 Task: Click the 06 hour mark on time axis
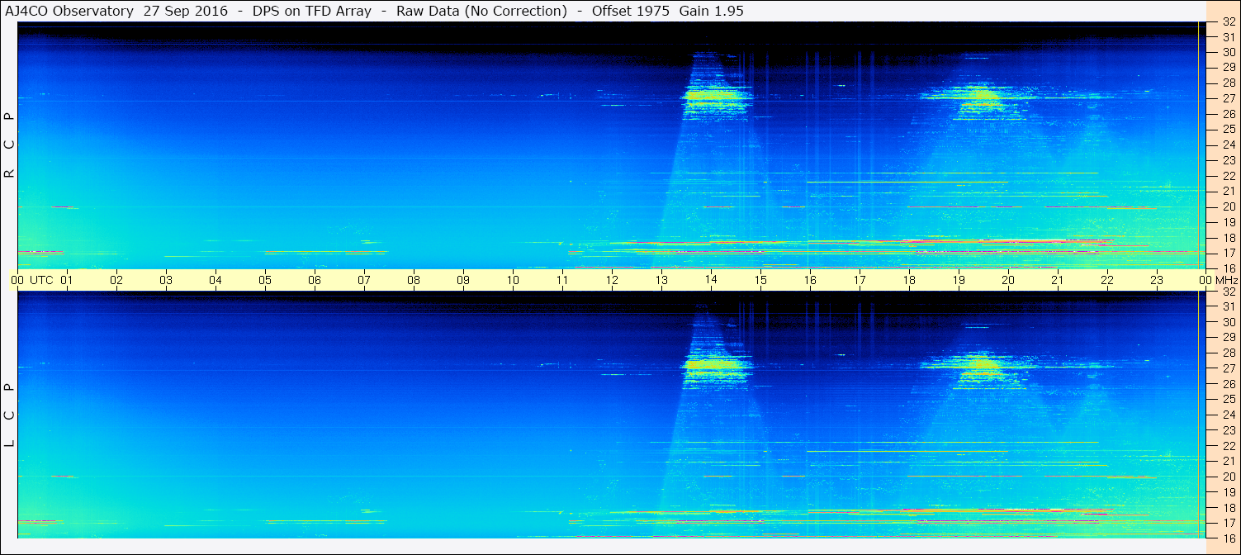tap(315, 280)
